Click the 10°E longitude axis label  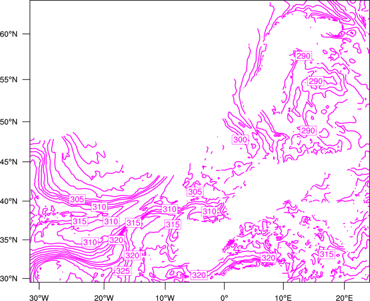[x=283, y=298]
